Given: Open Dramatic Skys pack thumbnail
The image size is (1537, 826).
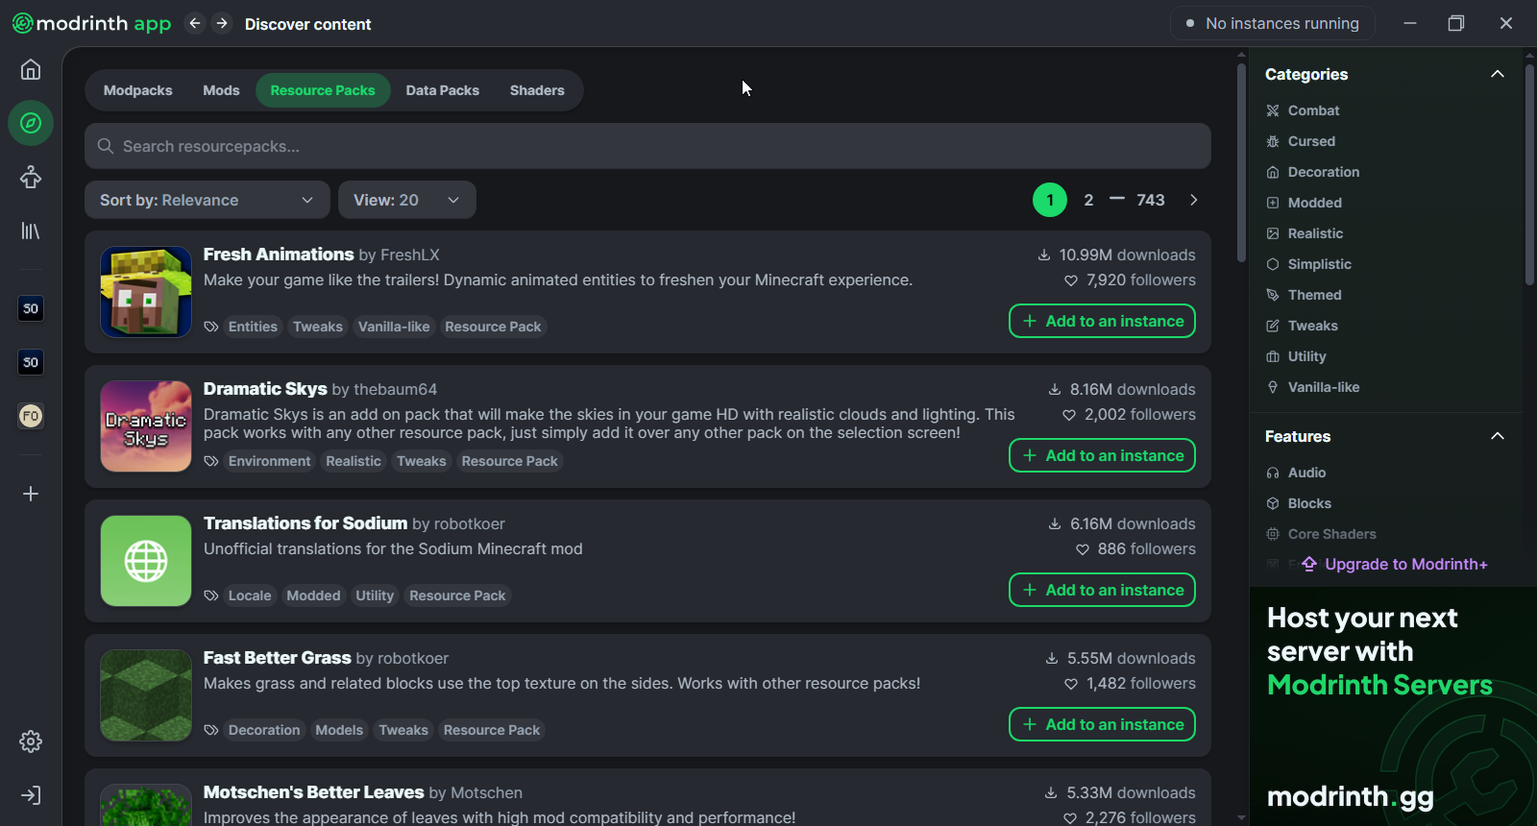Looking at the screenshot, I should tap(146, 426).
